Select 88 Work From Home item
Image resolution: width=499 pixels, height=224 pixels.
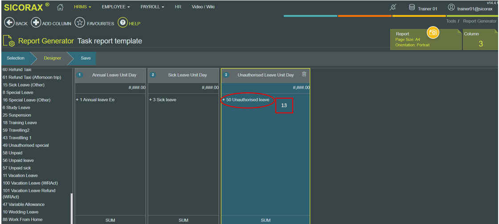click(x=23, y=220)
